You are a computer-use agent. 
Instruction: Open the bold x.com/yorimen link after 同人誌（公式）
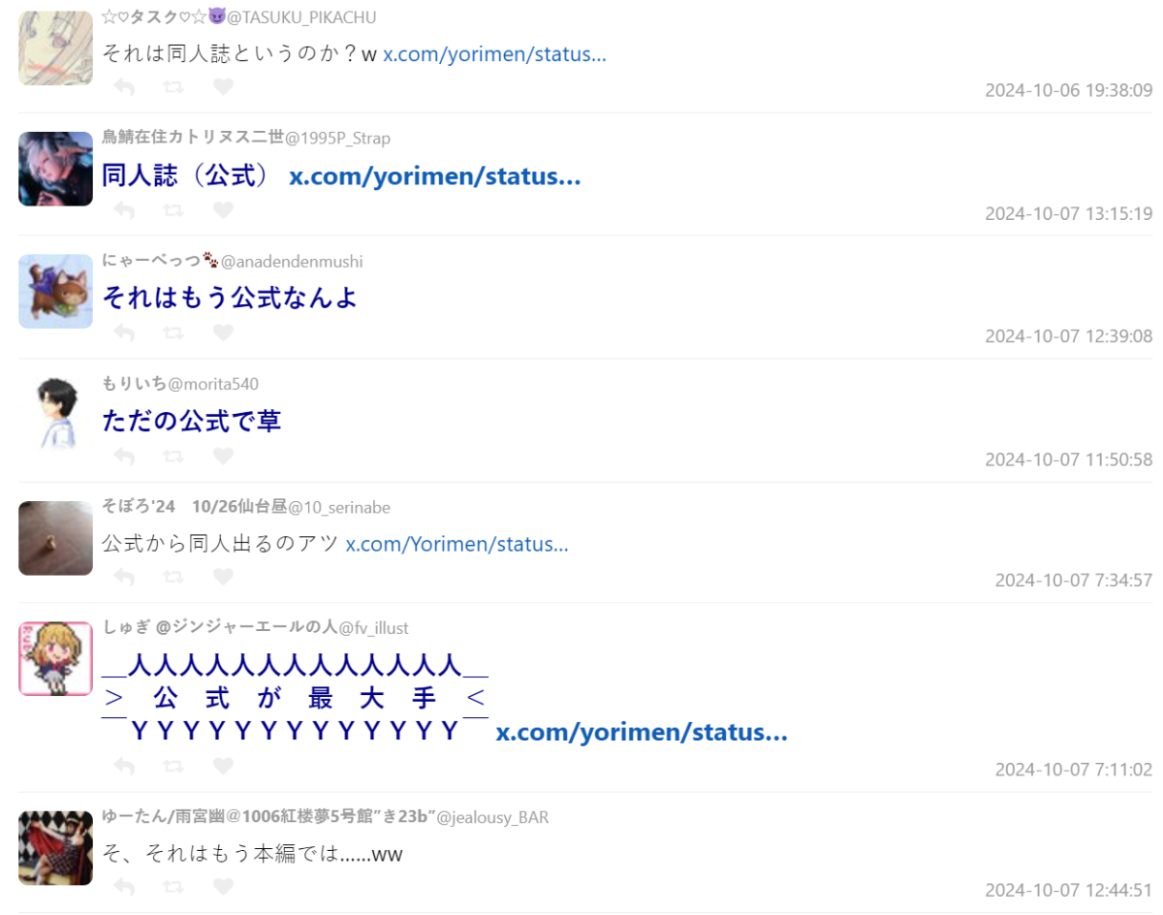[434, 176]
